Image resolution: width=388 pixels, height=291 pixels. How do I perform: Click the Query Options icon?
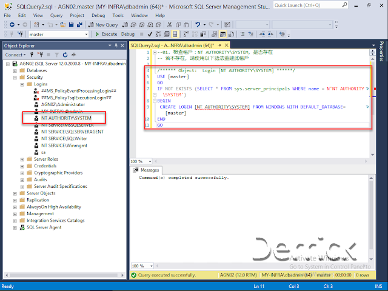[x=167, y=34]
